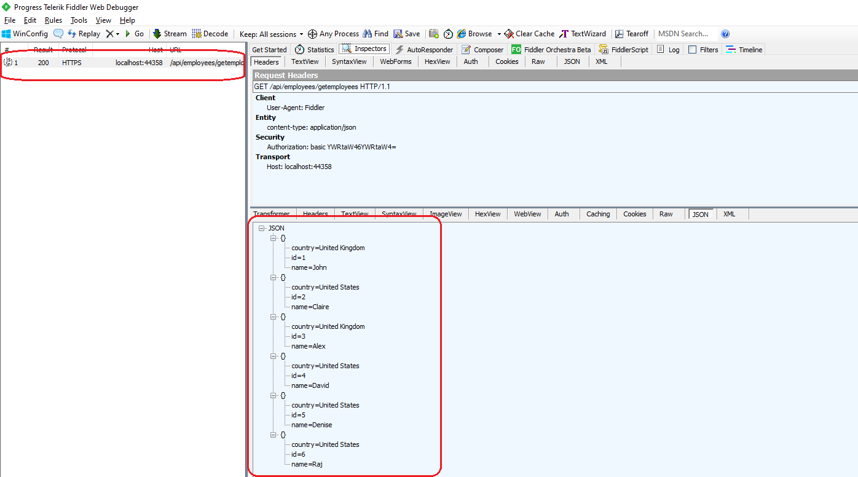Click the 'Host: localhost:44358' header line
This screenshot has height=477, width=858.
(299, 167)
